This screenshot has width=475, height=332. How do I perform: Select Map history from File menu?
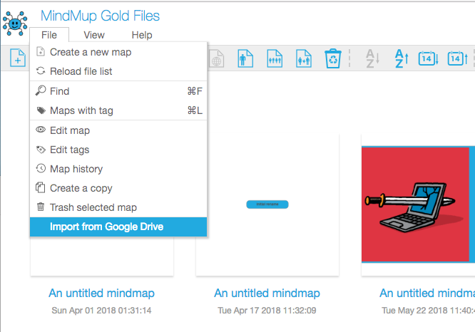point(76,169)
